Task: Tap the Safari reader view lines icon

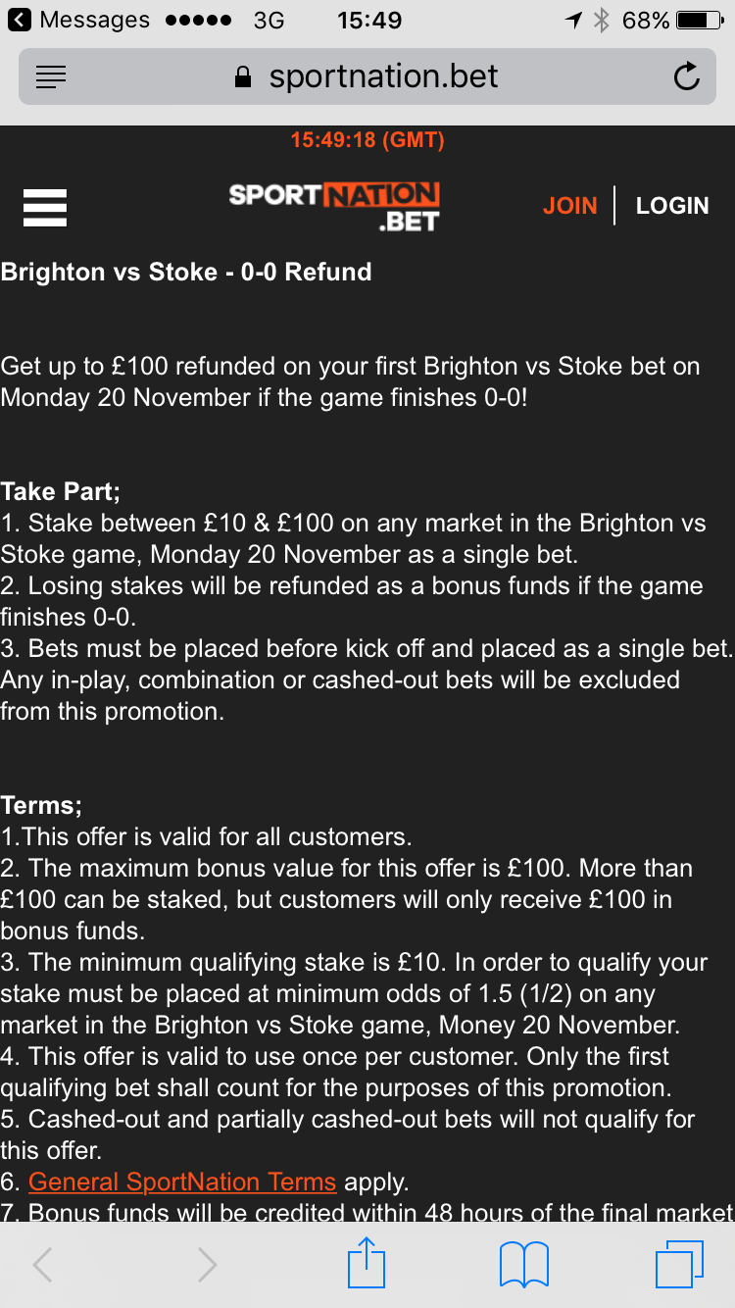Action: click(x=51, y=77)
